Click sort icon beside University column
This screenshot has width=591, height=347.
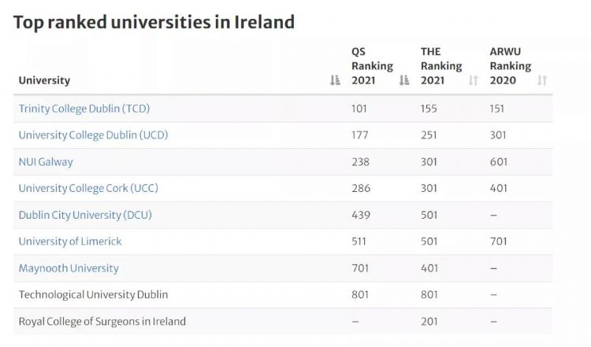[x=335, y=80]
